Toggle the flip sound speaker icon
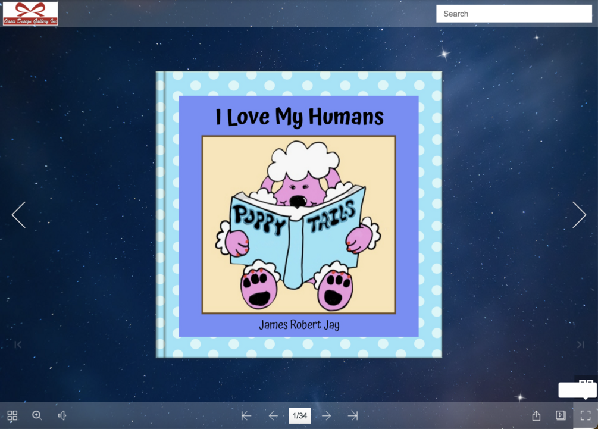598x429 pixels. [x=62, y=415]
